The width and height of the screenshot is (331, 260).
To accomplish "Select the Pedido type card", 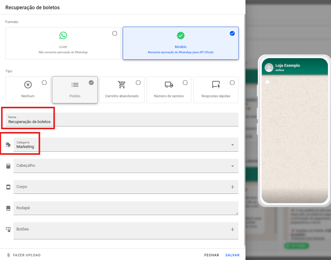I will [75, 90].
